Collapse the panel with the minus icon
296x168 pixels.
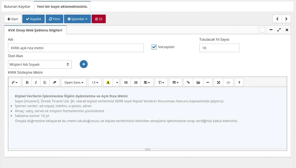click(271, 30)
